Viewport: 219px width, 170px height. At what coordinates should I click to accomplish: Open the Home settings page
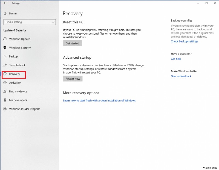[12, 13]
